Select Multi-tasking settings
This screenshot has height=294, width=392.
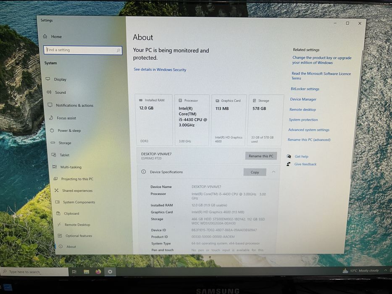67,167
